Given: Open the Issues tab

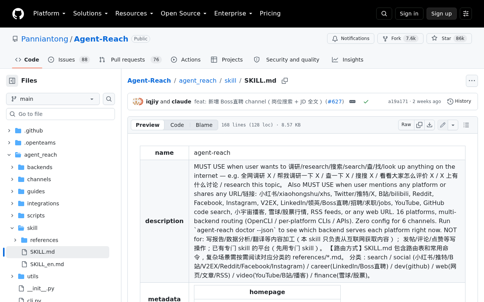Looking at the screenshot, I should pos(69,60).
